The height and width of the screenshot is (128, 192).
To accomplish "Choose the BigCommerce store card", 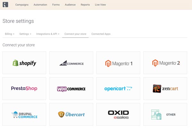I will [71, 63].
